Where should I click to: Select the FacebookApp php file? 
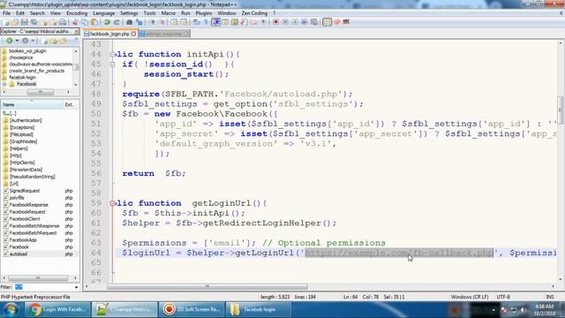click(23, 239)
